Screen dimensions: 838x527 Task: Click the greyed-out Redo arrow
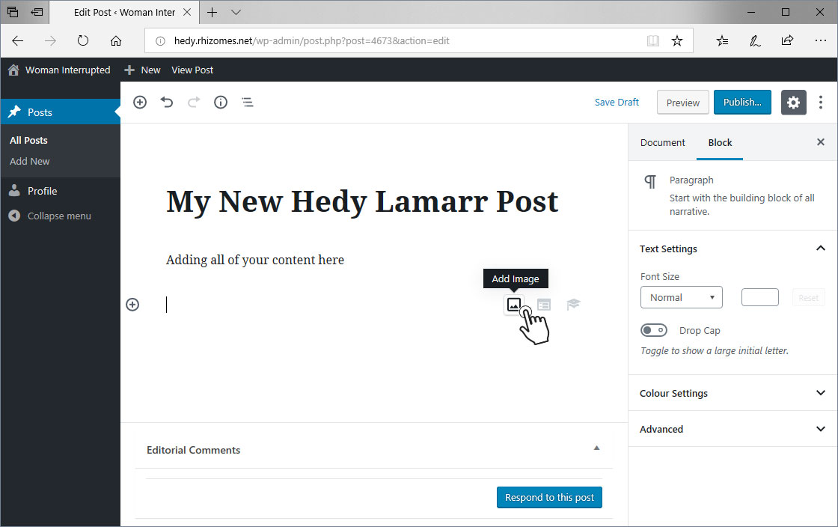(194, 102)
